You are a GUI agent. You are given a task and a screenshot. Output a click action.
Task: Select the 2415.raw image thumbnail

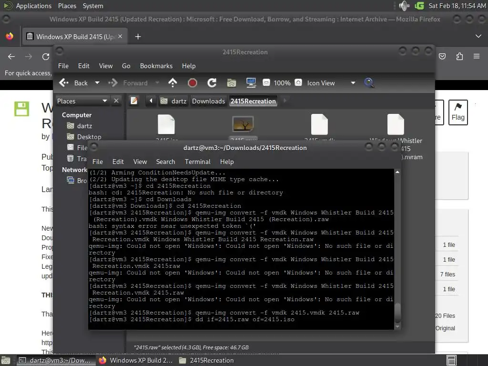243,124
